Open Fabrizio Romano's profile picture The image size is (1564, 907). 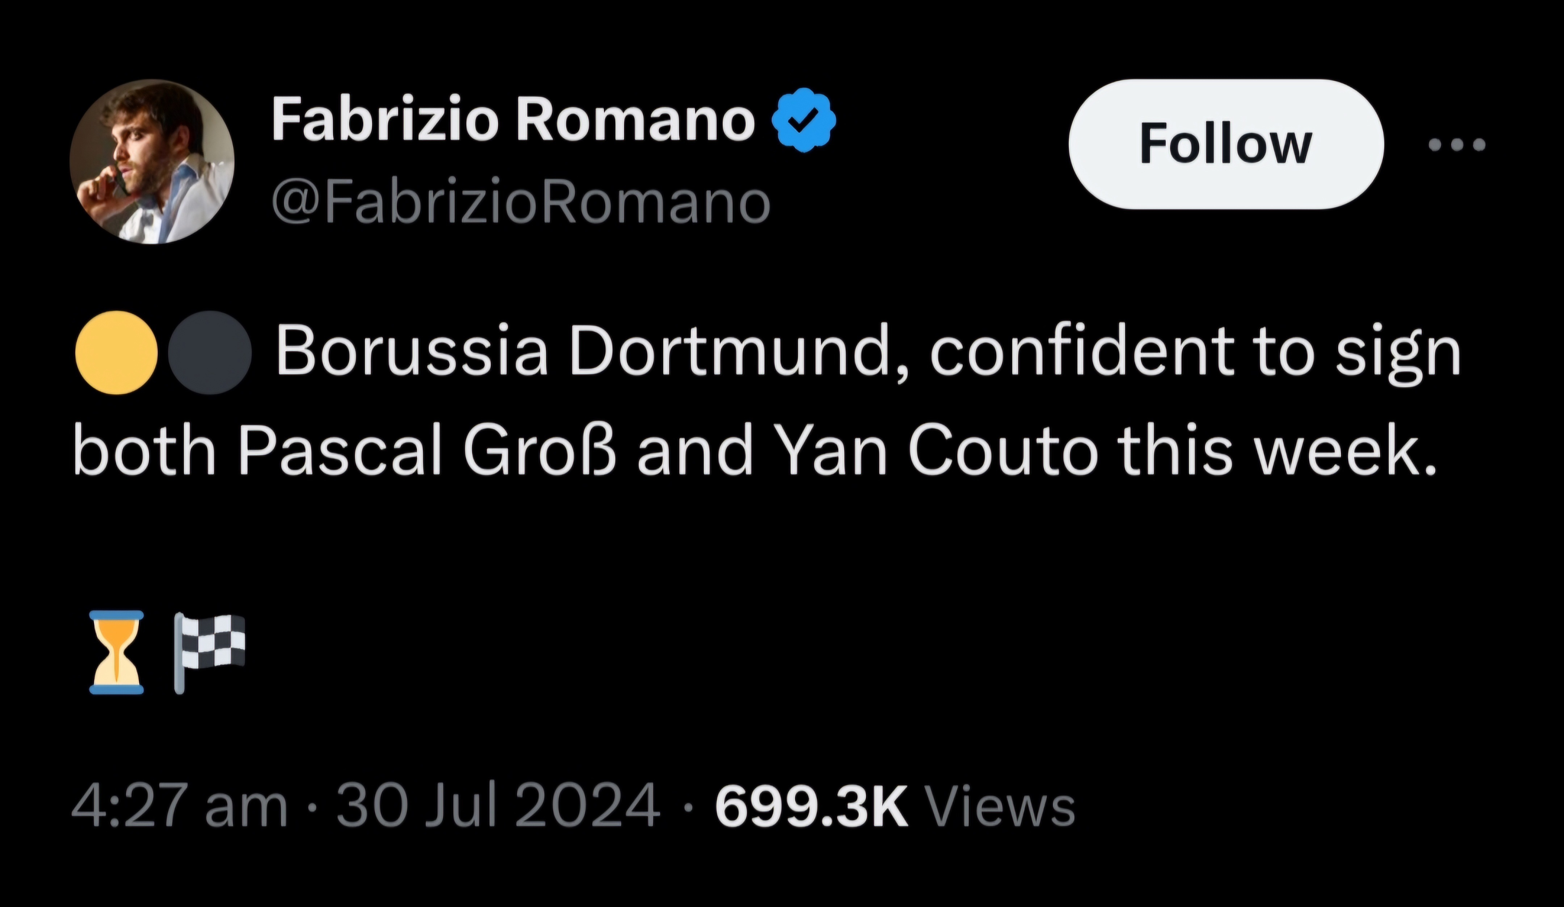tap(152, 161)
